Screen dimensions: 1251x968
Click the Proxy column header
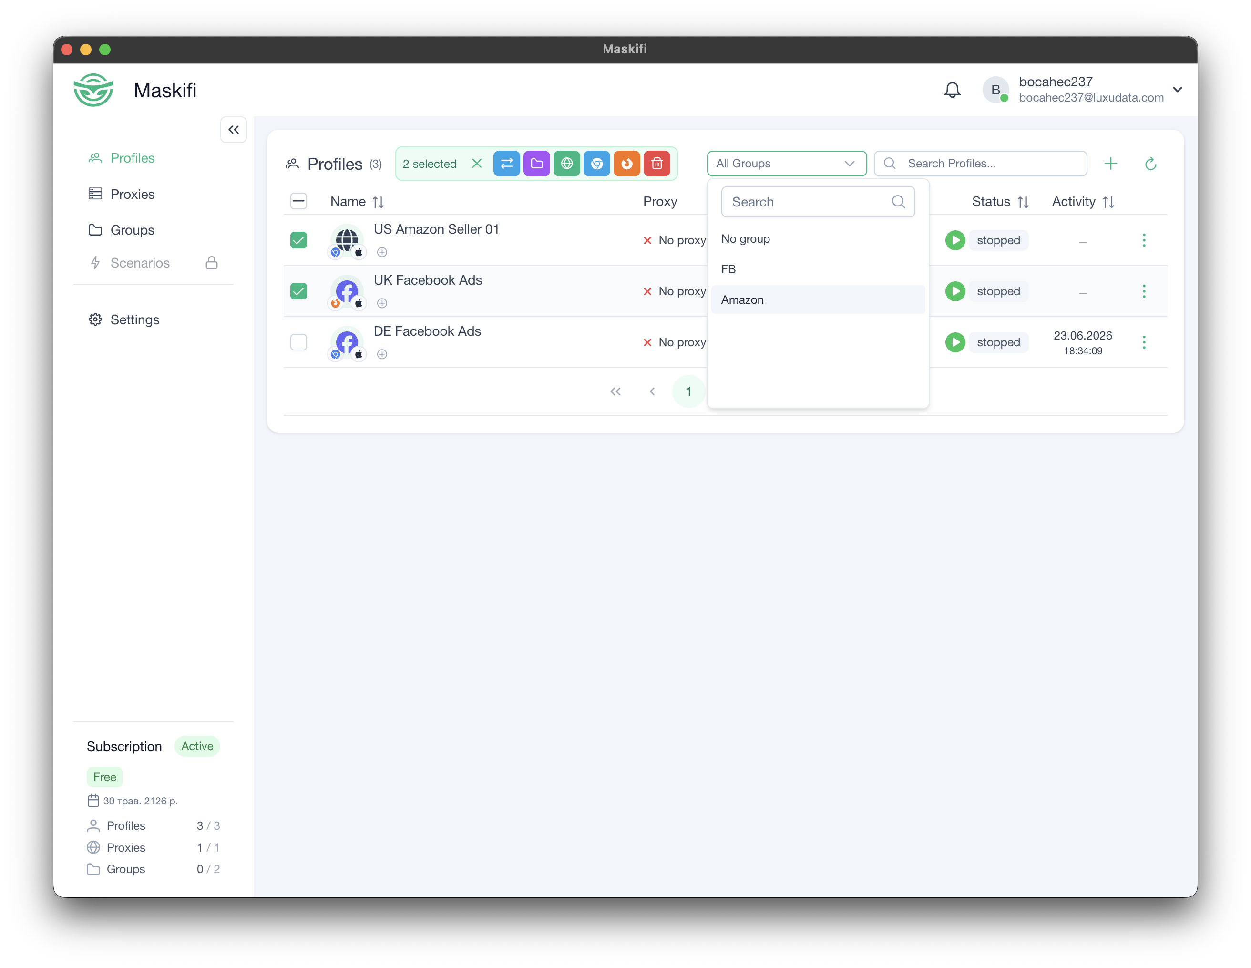tap(660, 202)
